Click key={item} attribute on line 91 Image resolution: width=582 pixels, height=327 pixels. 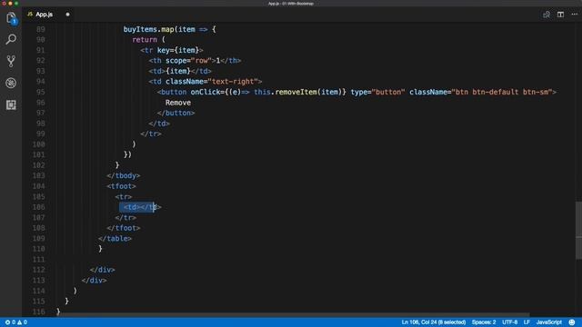(x=178, y=50)
